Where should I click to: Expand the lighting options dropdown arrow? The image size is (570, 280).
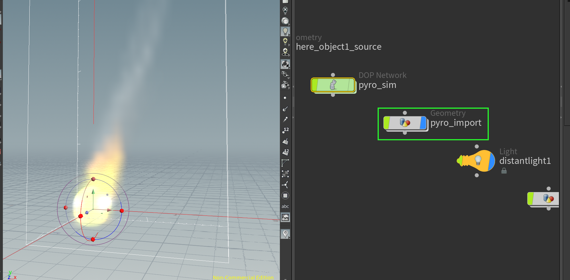pyautogui.click(x=290, y=35)
